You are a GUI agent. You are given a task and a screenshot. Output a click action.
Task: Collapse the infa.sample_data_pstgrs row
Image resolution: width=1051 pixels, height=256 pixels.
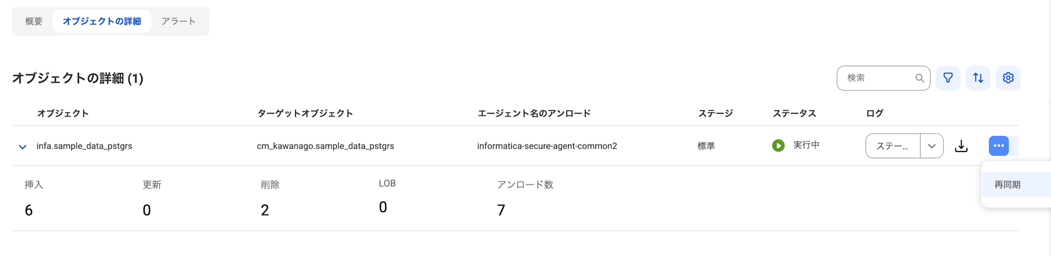tap(23, 147)
